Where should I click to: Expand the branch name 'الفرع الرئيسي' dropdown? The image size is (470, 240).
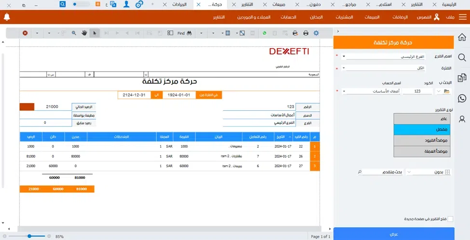(344, 56)
